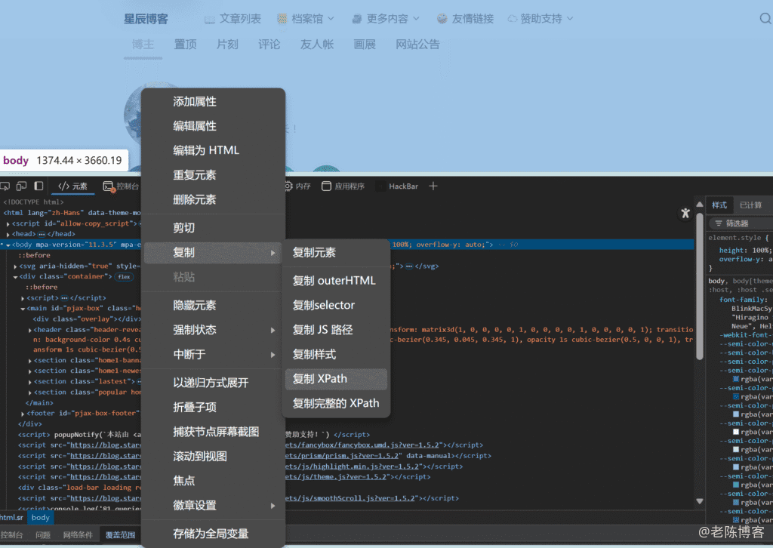Expand the footer pjax-box-footer node

click(23, 414)
